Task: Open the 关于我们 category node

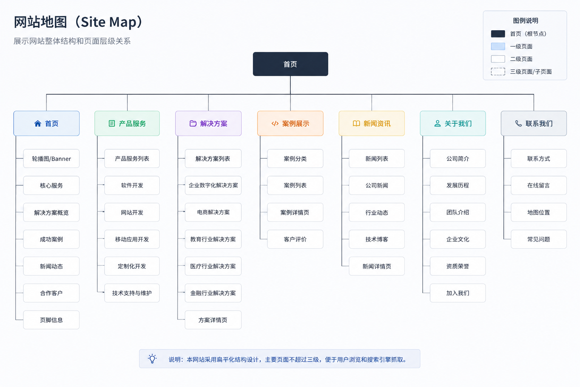Action: 453,123
